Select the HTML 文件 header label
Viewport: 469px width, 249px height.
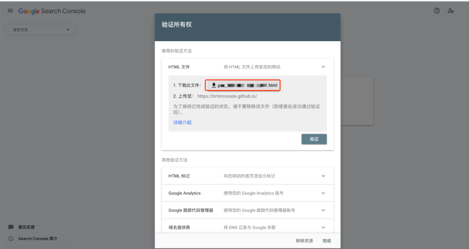pyautogui.click(x=179, y=67)
